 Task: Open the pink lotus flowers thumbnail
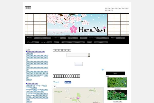point(117,95)
